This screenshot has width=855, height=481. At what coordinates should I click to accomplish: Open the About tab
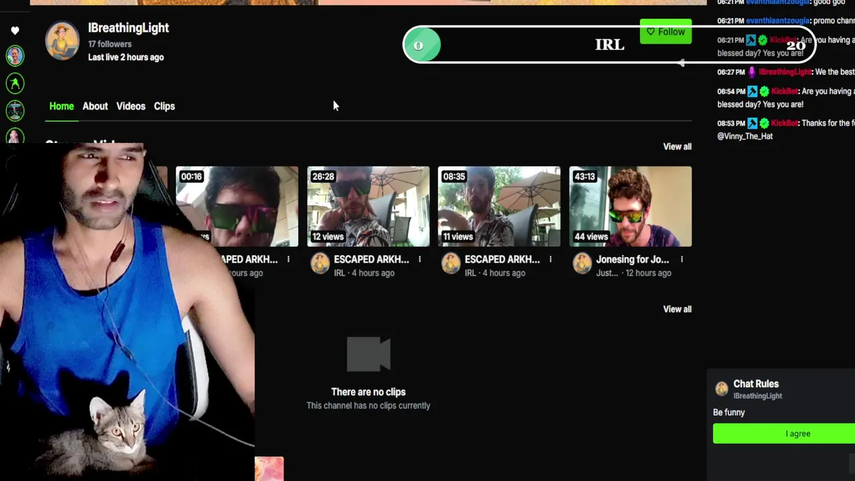coord(95,106)
